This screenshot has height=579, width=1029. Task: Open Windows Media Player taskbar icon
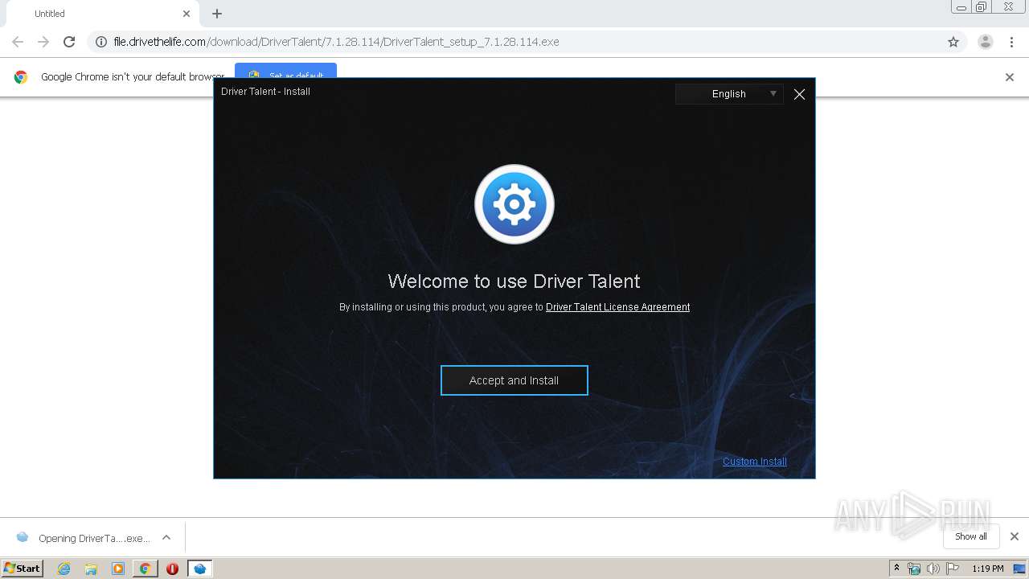tap(118, 569)
